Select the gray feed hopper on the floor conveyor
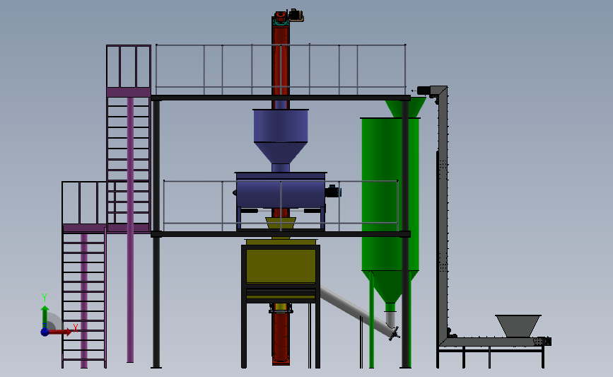613x377 pixels. pos(518,326)
